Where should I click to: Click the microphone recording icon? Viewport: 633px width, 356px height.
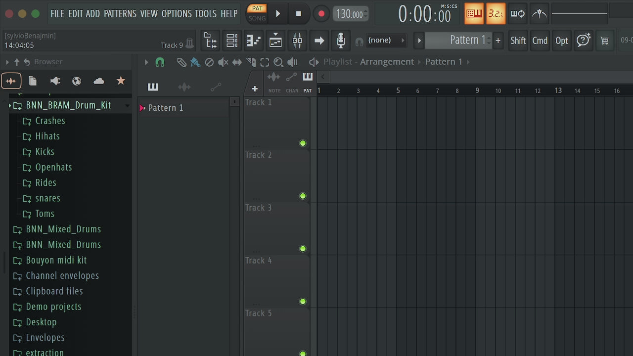[341, 41]
